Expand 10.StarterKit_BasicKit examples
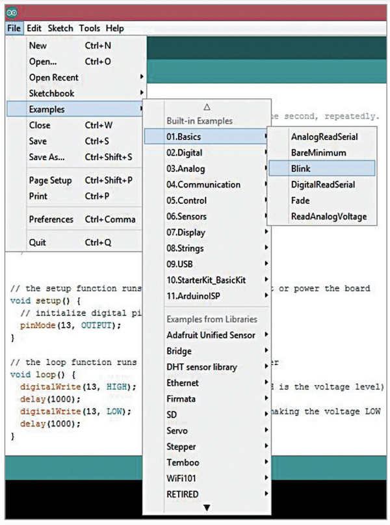This screenshot has width=390, height=525. coord(206,280)
